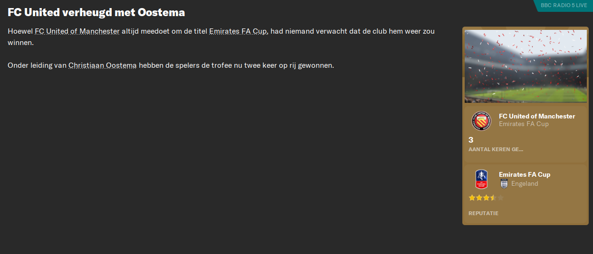Click the BBC Radio 5 Live source tag

tap(564, 5)
